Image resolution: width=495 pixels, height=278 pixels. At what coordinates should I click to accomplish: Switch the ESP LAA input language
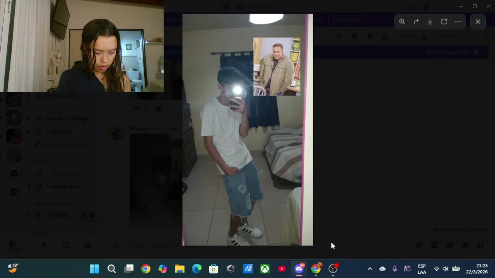(x=422, y=269)
